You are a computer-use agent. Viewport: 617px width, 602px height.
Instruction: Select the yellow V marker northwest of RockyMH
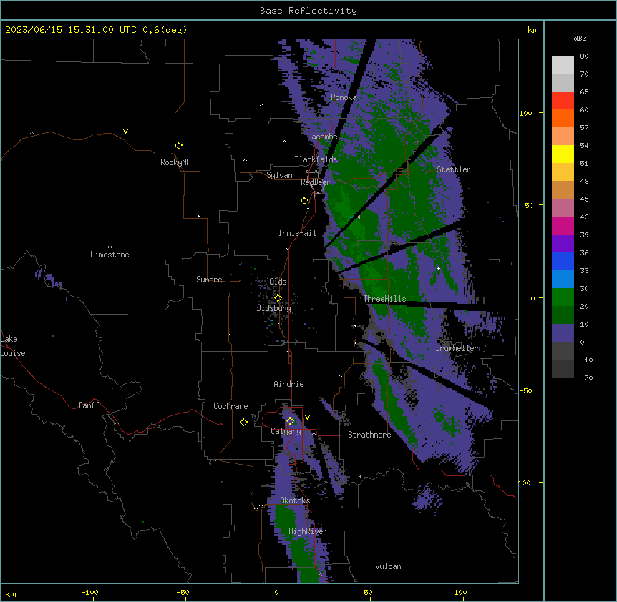pos(125,132)
